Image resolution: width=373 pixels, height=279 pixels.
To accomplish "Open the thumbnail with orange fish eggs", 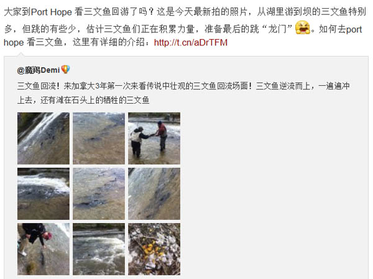I will pos(154,249).
